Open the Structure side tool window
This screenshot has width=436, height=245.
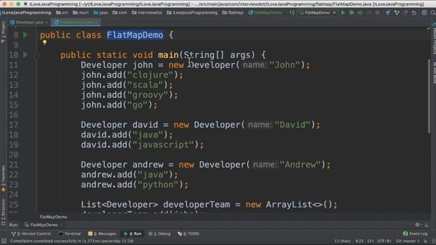(x=3, y=212)
